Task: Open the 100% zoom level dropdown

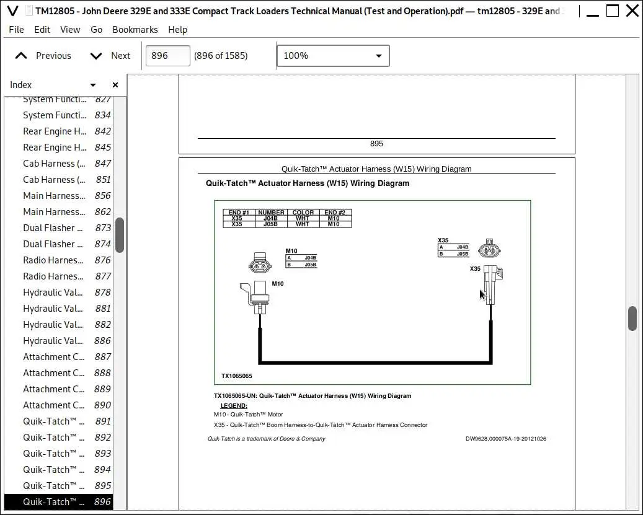Action: (333, 56)
